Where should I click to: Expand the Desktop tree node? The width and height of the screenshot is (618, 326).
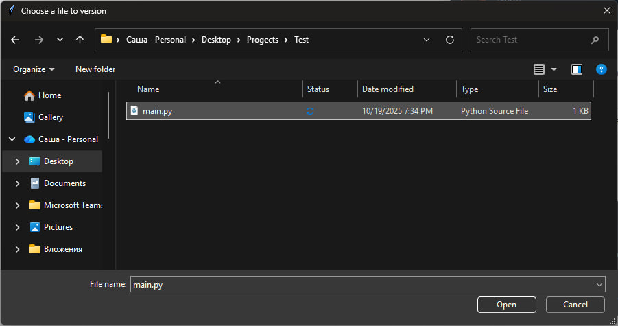17,161
